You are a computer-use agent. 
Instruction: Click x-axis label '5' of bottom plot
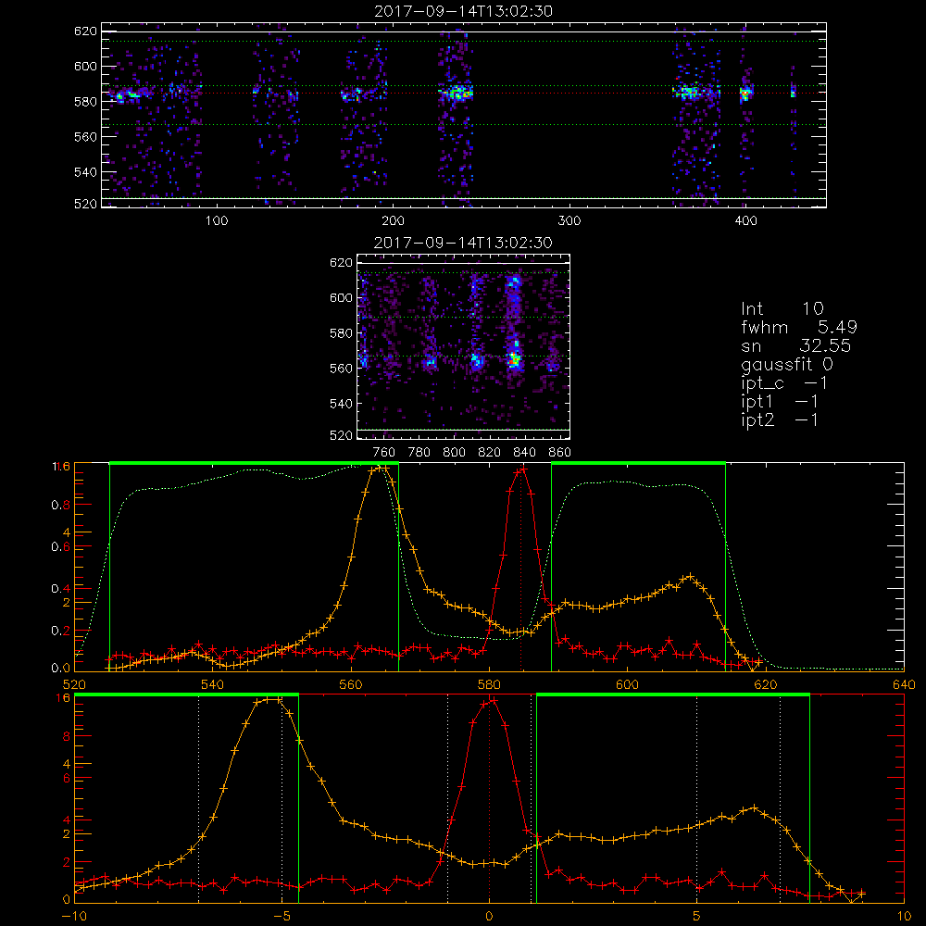pyautogui.click(x=697, y=916)
